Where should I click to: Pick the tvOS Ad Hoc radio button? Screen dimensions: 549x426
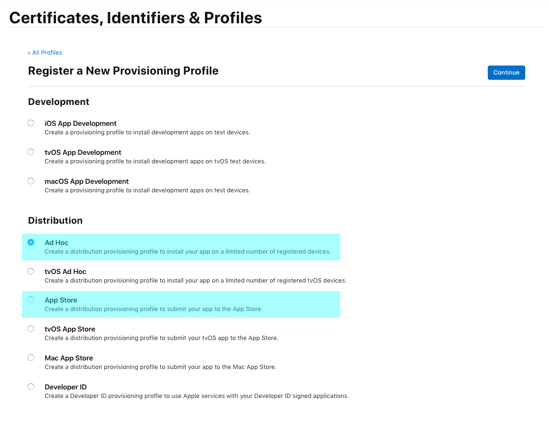coord(31,271)
